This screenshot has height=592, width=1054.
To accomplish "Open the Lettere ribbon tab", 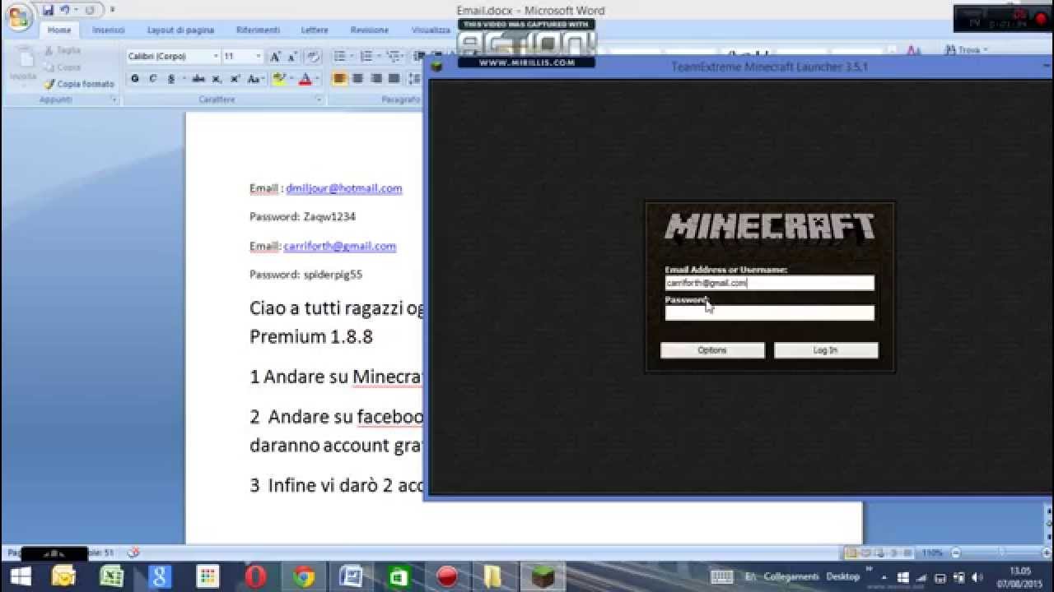I will [x=315, y=30].
